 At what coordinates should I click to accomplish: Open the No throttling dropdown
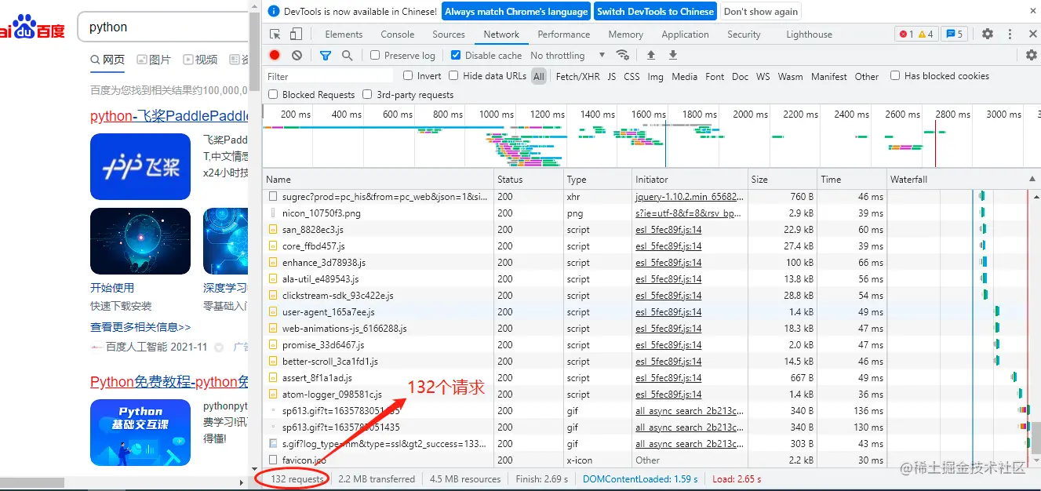tap(568, 55)
